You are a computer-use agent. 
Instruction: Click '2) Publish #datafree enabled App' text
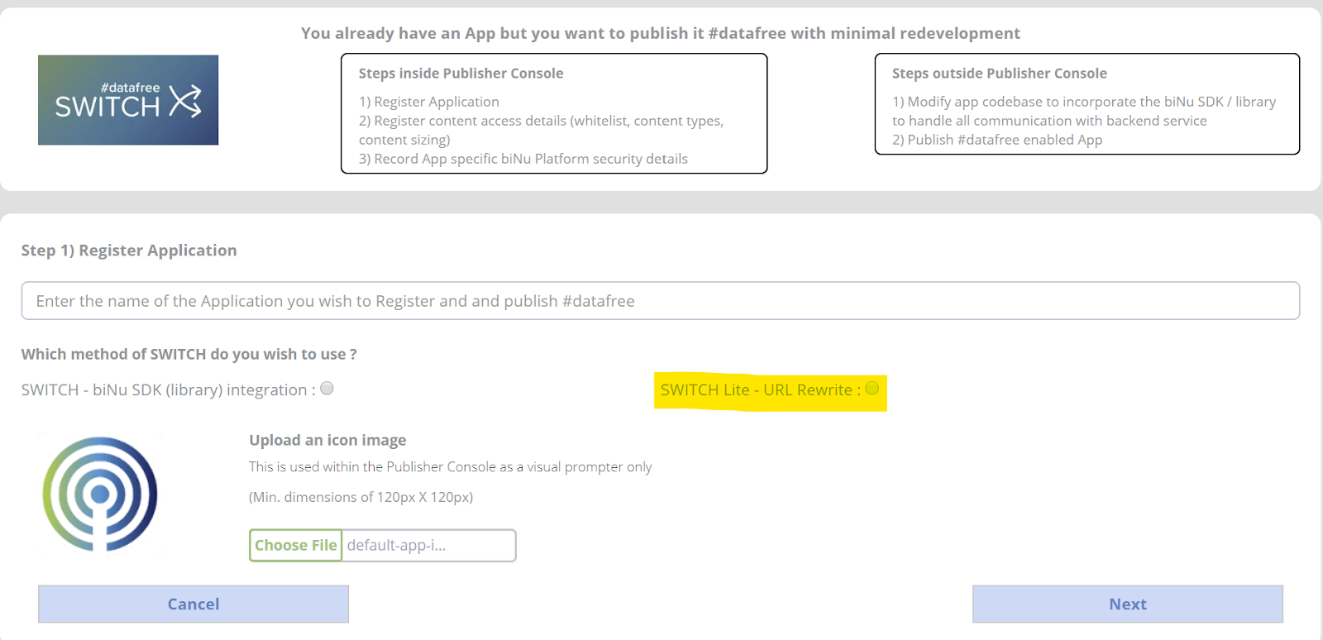tap(997, 140)
